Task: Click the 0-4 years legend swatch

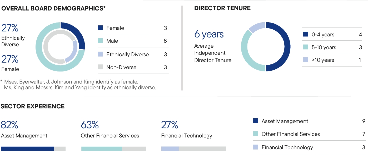Action: click(x=306, y=35)
